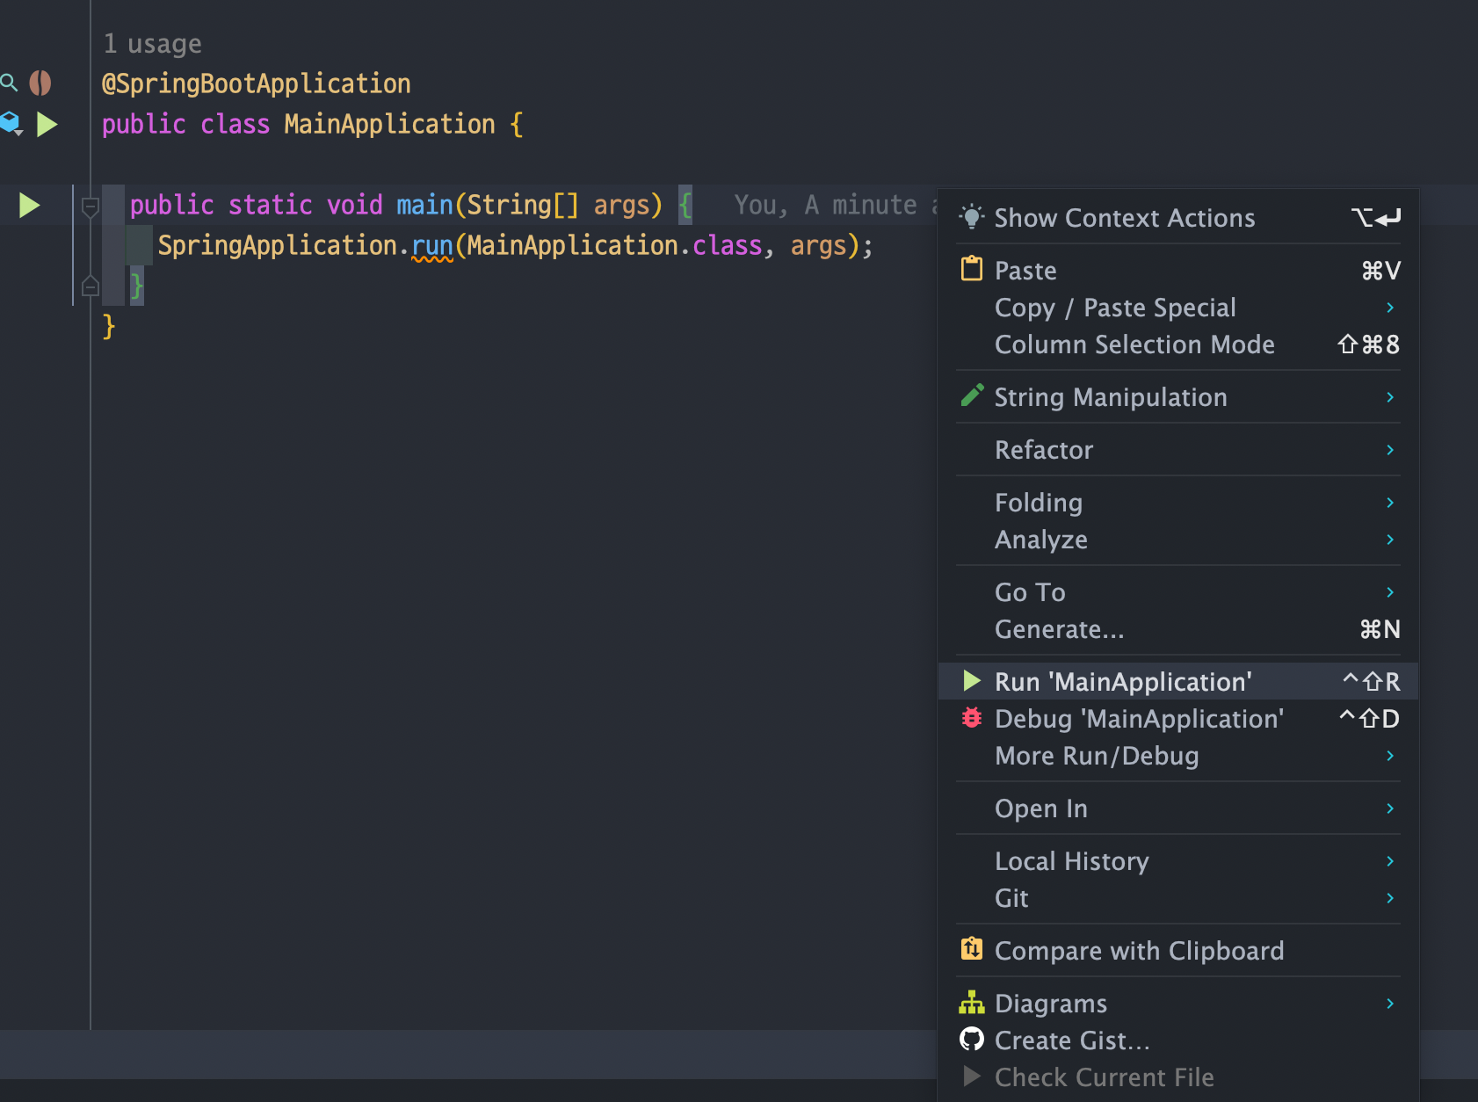This screenshot has height=1102, width=1478.
Task: Expand the arrow next to Open In
Action: click(1390, 808)
